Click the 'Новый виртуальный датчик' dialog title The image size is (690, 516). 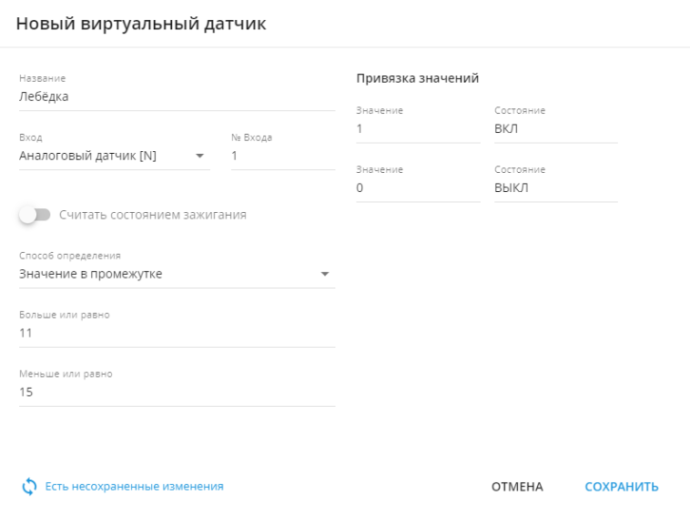tap(141, 24)
